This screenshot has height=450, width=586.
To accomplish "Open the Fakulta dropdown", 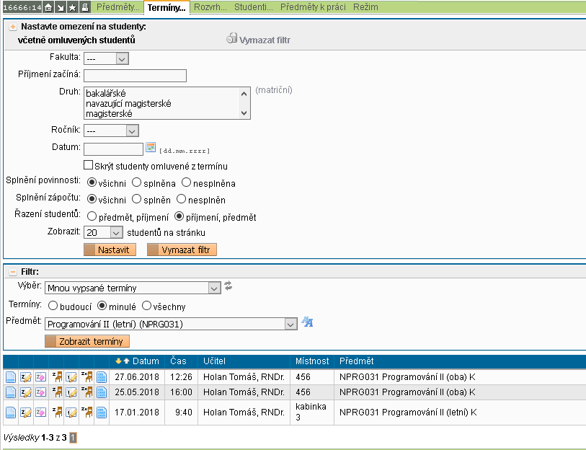I will point(106,58).
